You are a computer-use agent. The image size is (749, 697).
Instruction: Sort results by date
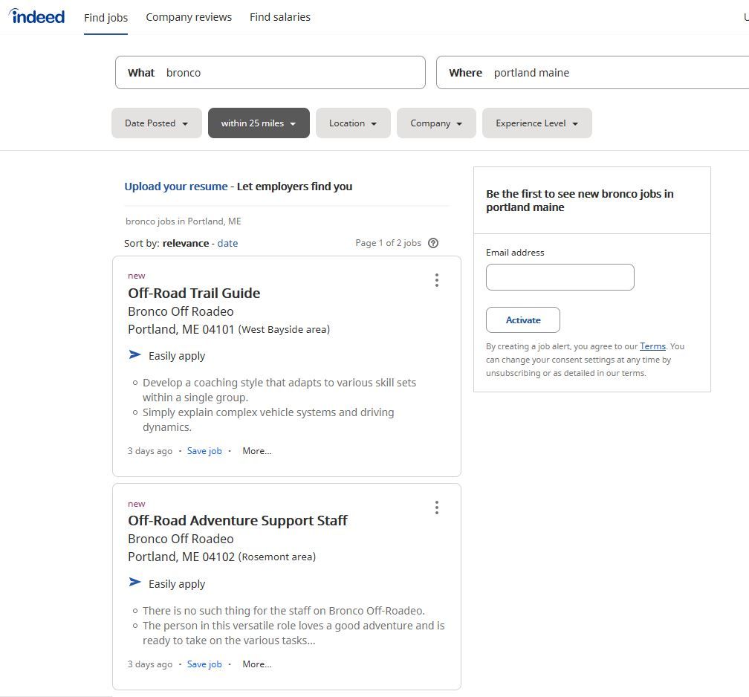click(x=227, y=243)
